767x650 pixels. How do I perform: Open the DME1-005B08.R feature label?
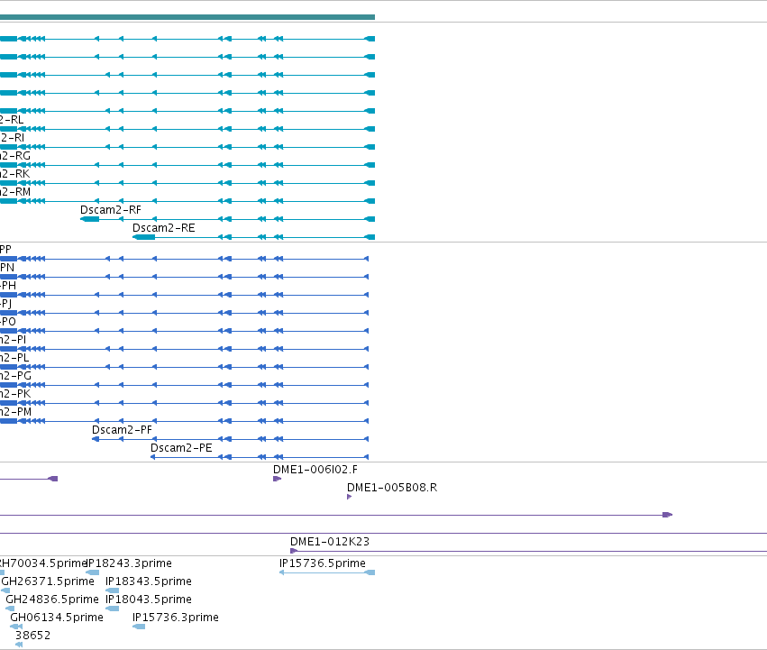[392, 488]
